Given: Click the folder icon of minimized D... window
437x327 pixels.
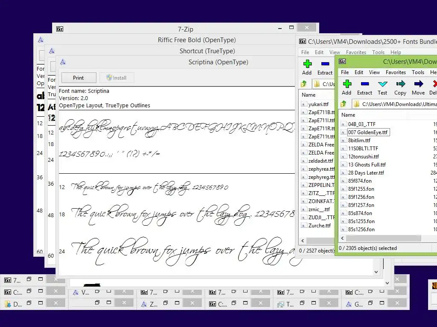Looking at the screenshot, I should coord(8,304).
